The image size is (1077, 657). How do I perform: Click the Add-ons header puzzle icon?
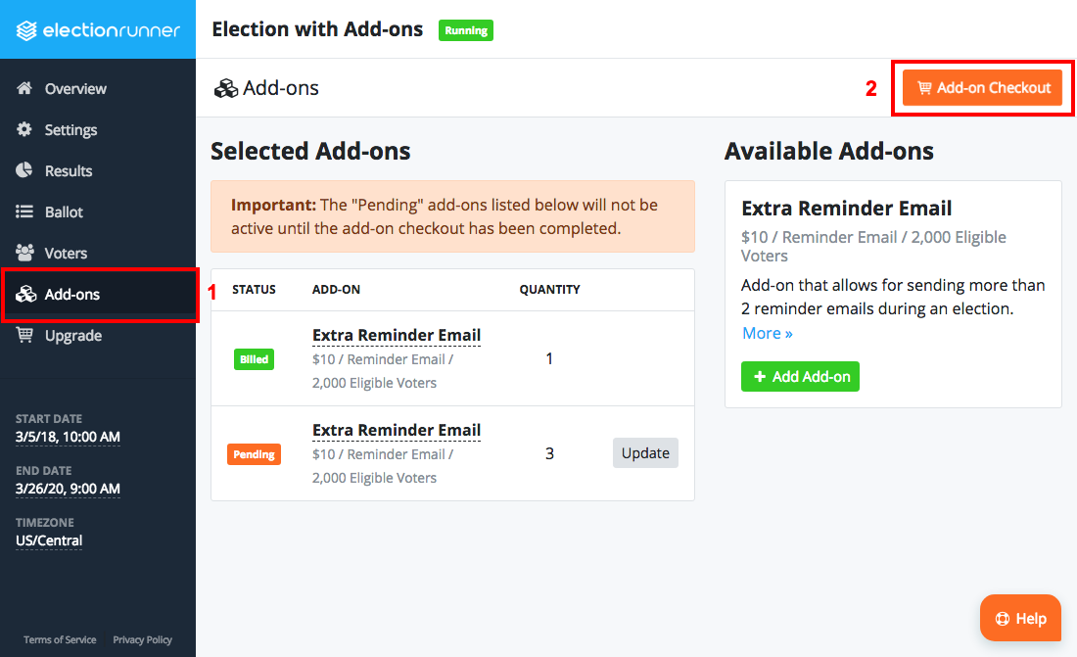(225, 87)
